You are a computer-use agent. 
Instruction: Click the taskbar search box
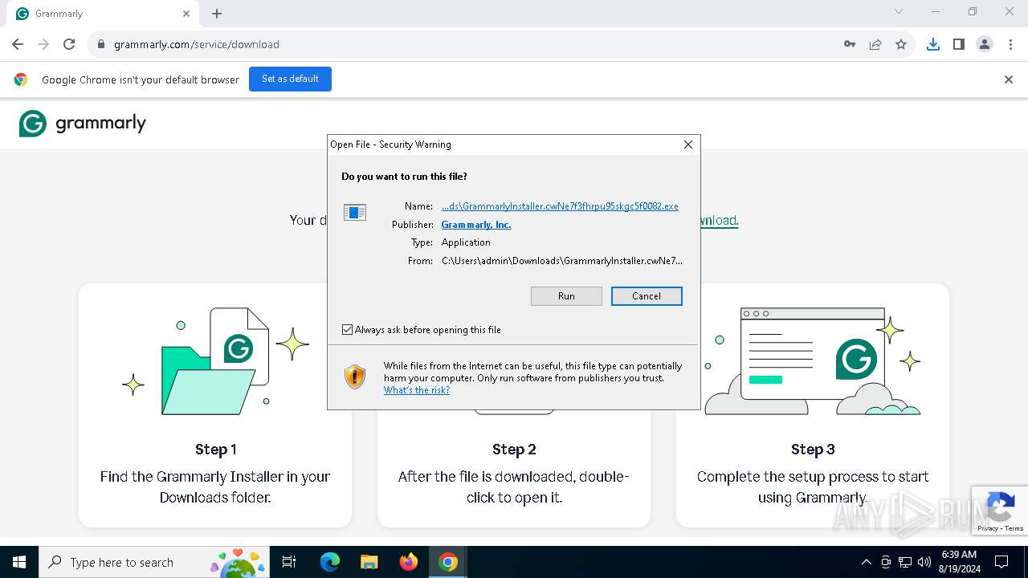coord(154,562)
